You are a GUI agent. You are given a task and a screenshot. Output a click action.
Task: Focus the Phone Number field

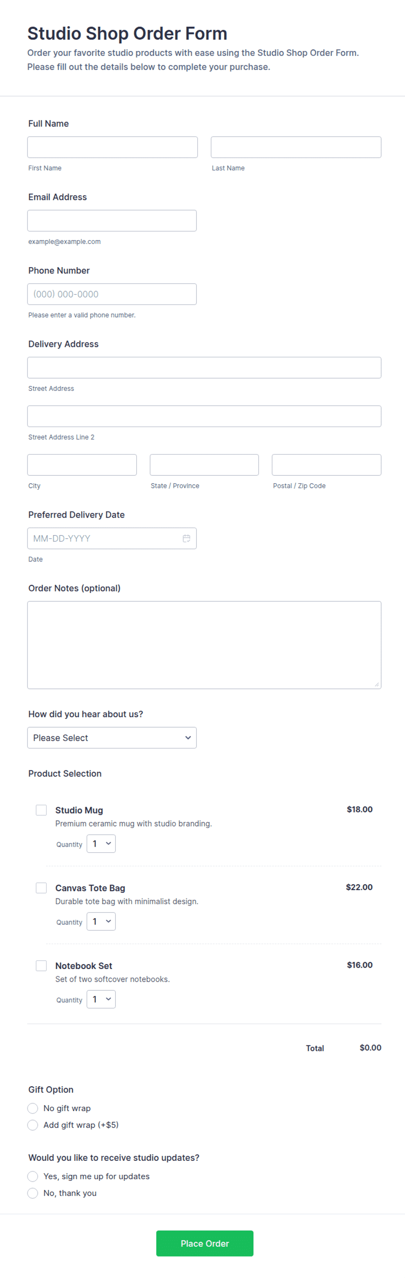coord(112,294)
